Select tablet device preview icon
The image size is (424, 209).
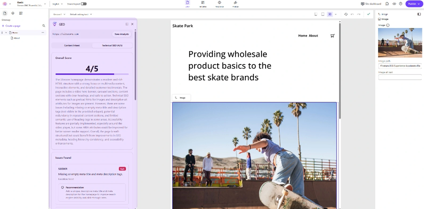pos(323,14)
